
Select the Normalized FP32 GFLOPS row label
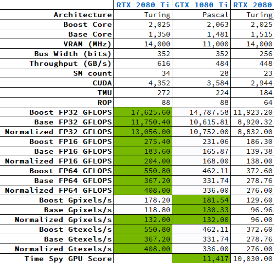click(58, 132)
